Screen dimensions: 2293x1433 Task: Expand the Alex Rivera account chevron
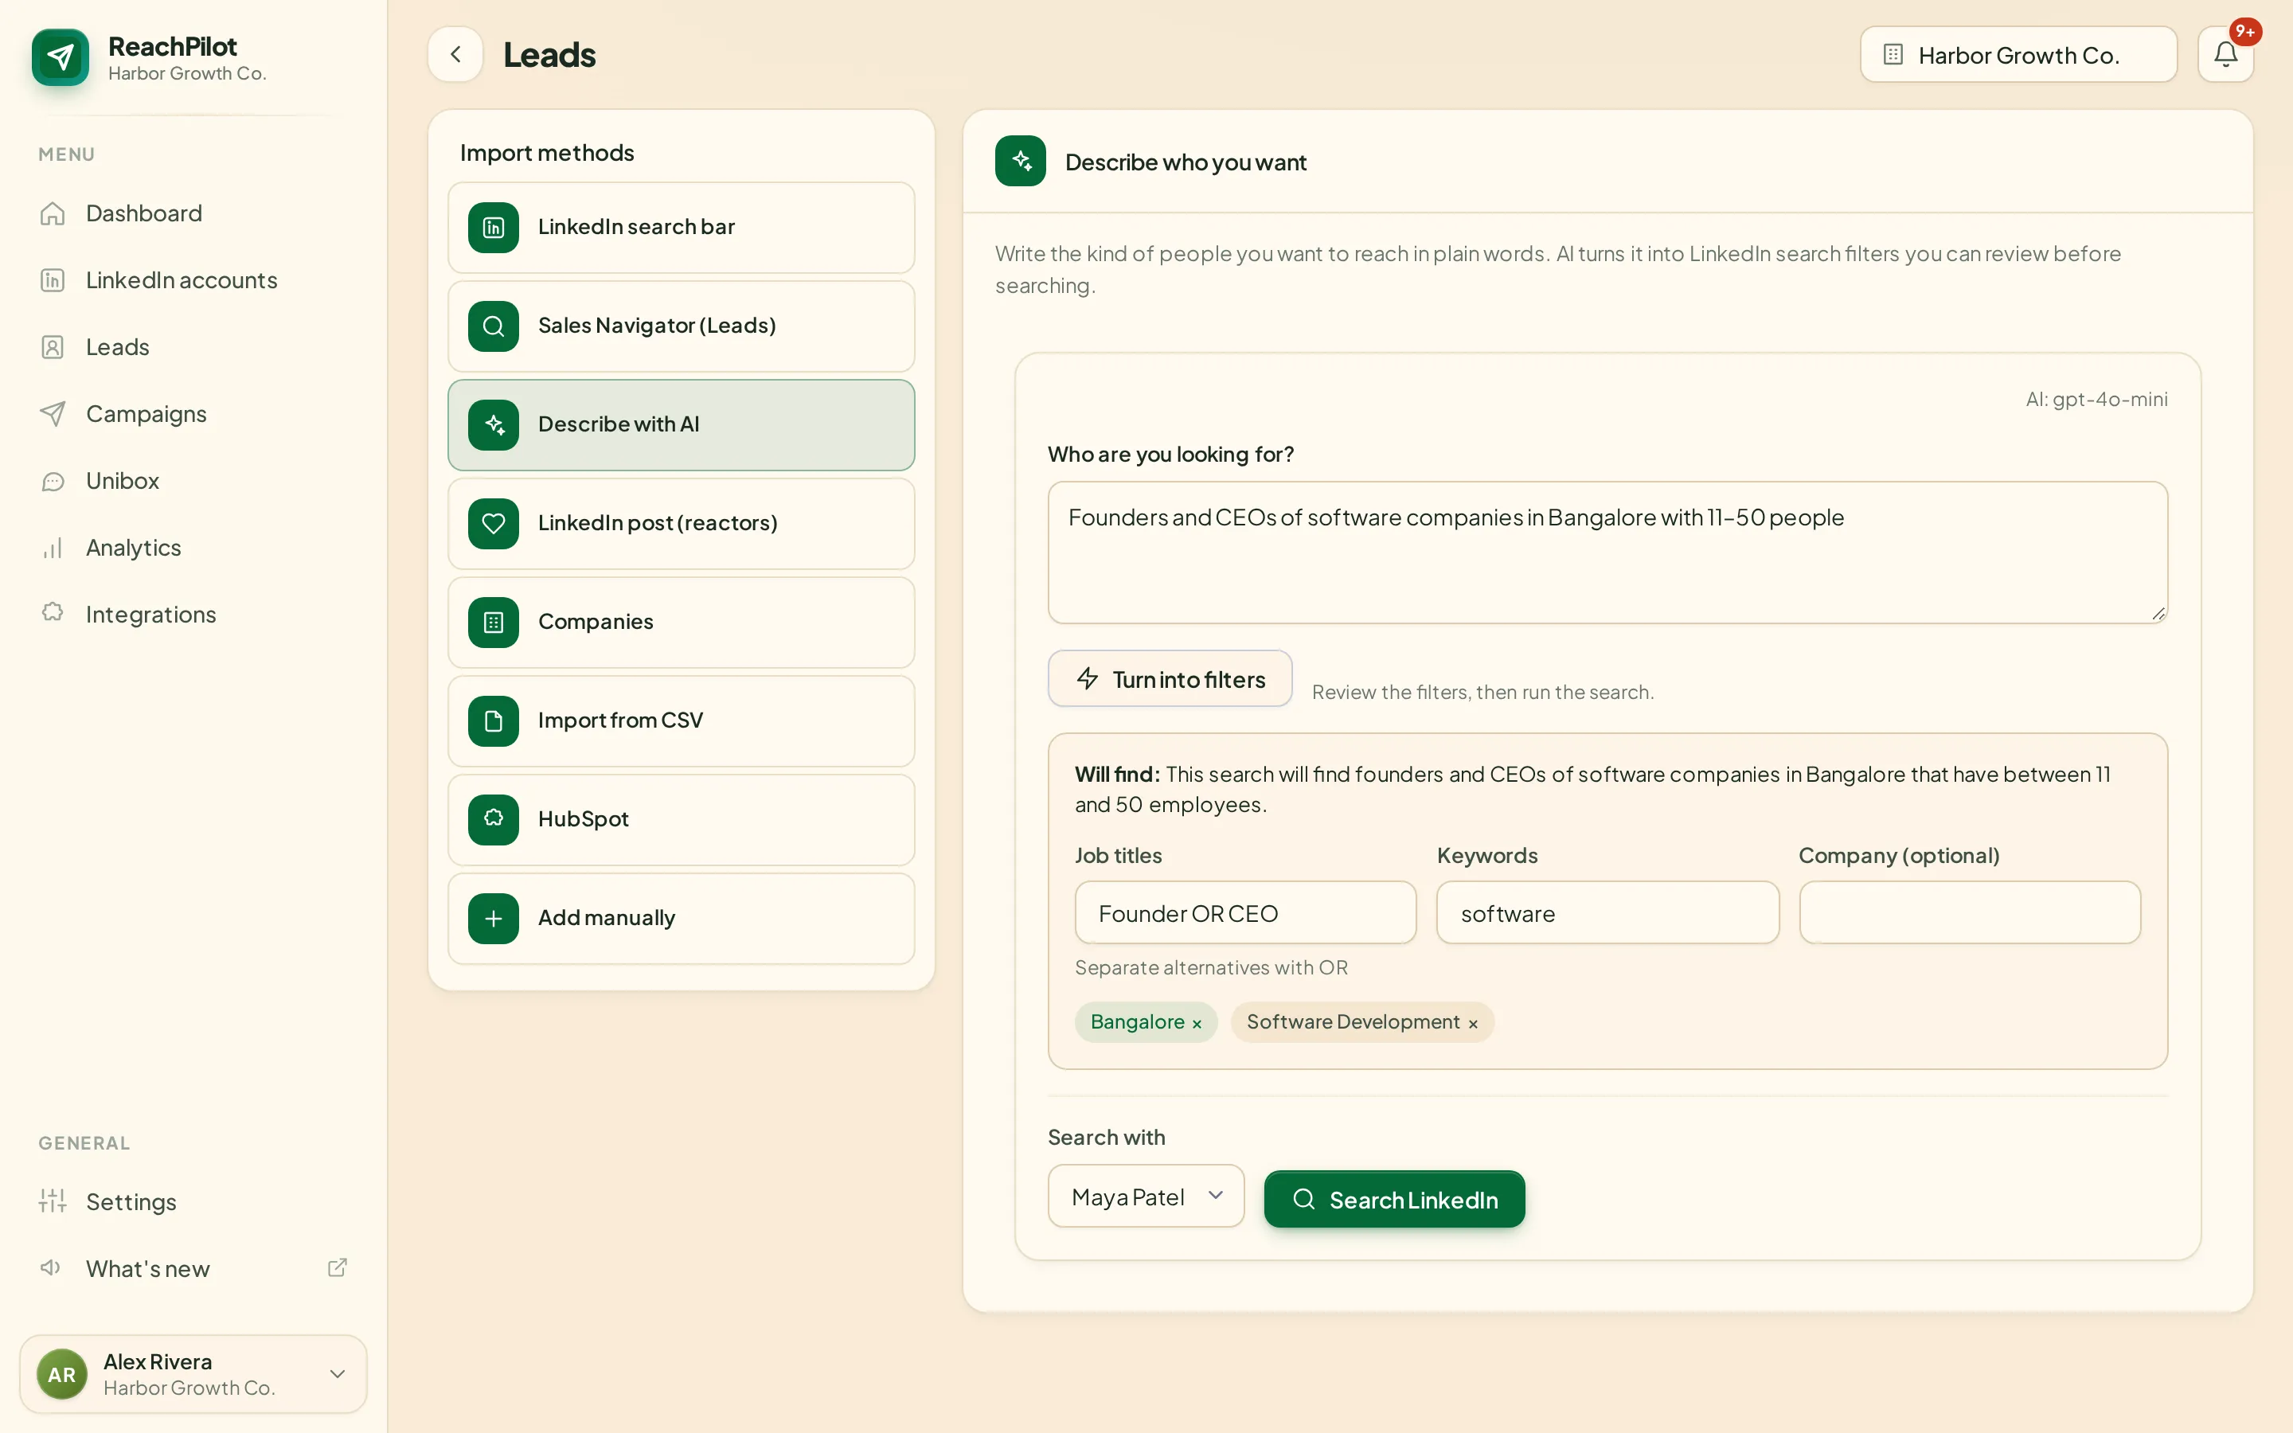[338, 1373]
